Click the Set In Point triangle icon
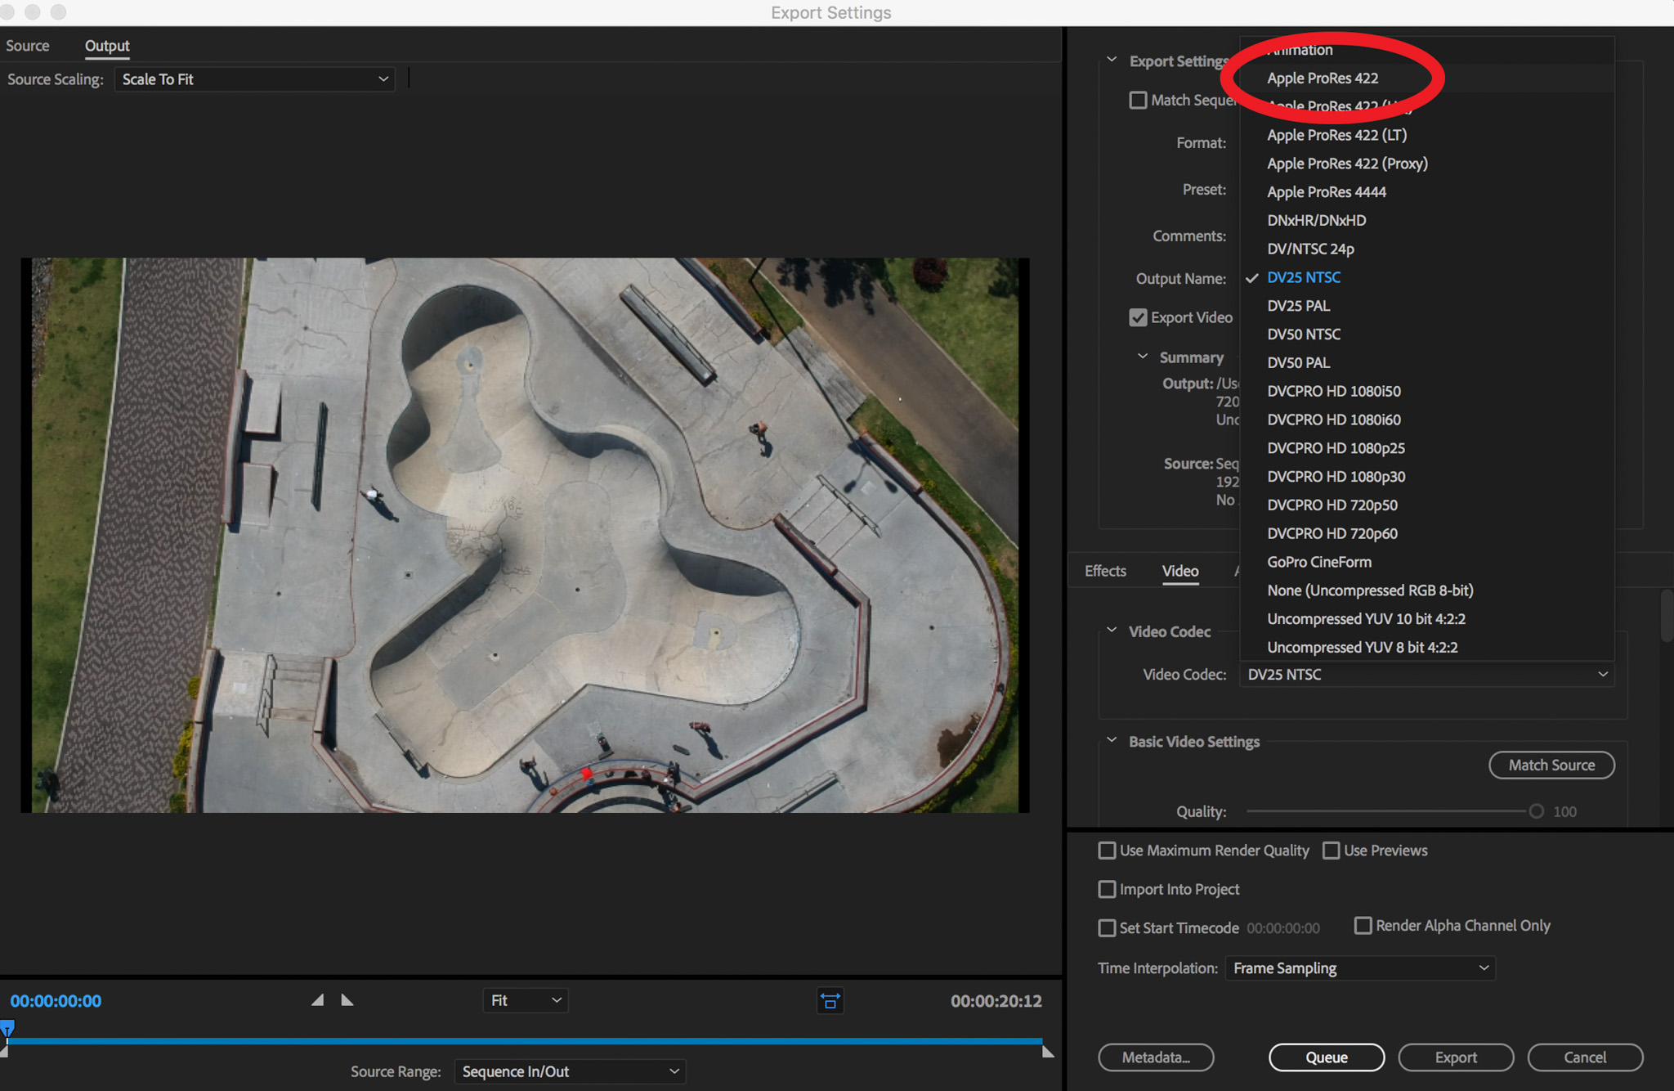Screen dimensions: 1674x1091 [x=318, y=999]
